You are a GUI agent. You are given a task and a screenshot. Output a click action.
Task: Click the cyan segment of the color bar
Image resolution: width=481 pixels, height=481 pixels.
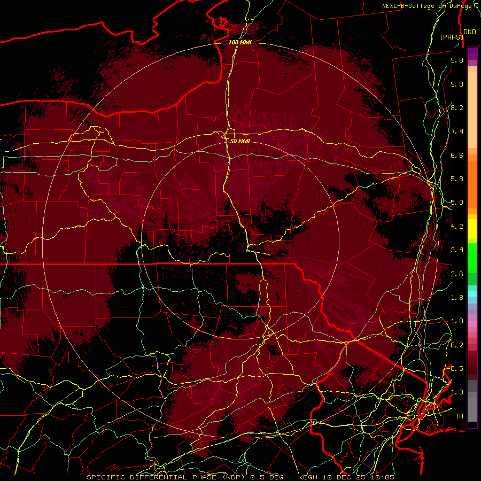pos(472,294)
